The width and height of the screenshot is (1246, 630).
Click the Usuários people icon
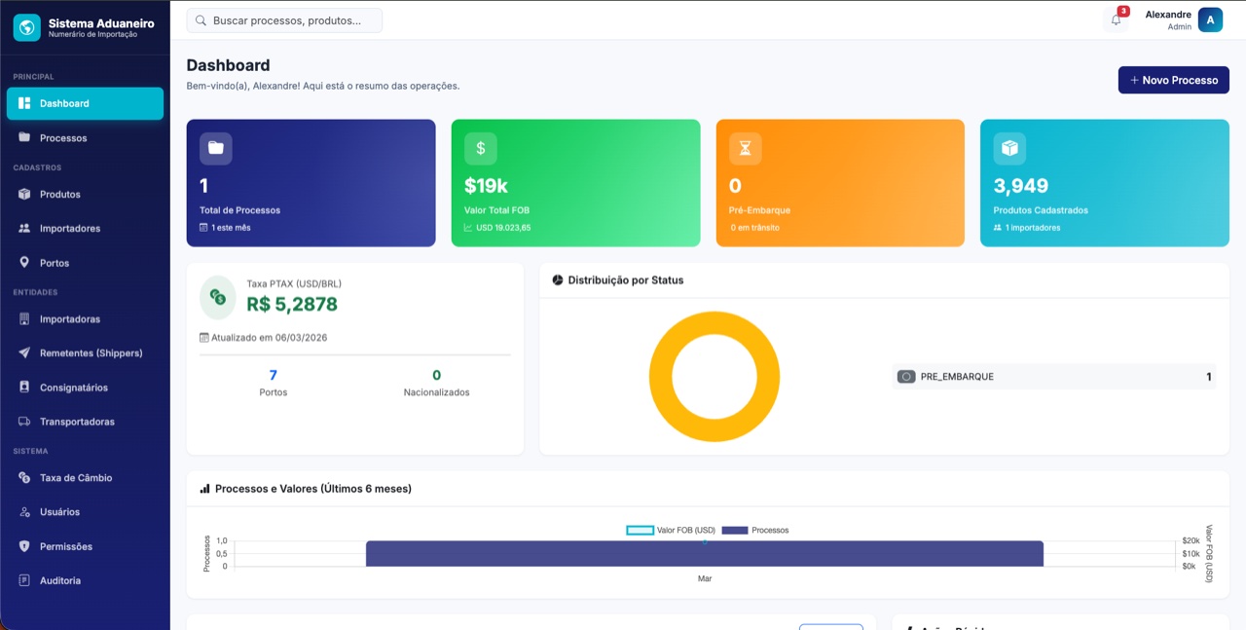click(24, 512)
